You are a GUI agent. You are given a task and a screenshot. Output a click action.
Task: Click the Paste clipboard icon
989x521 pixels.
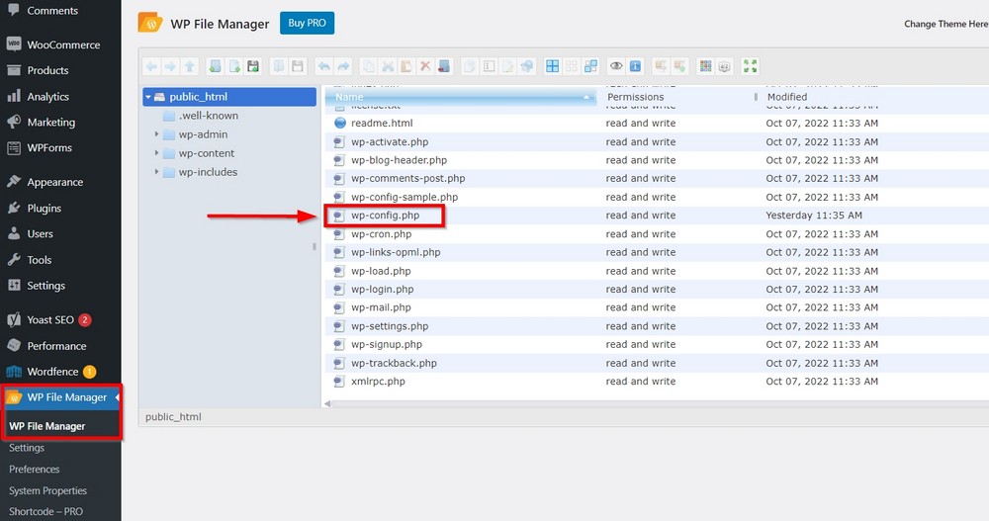tap(406, 66)
